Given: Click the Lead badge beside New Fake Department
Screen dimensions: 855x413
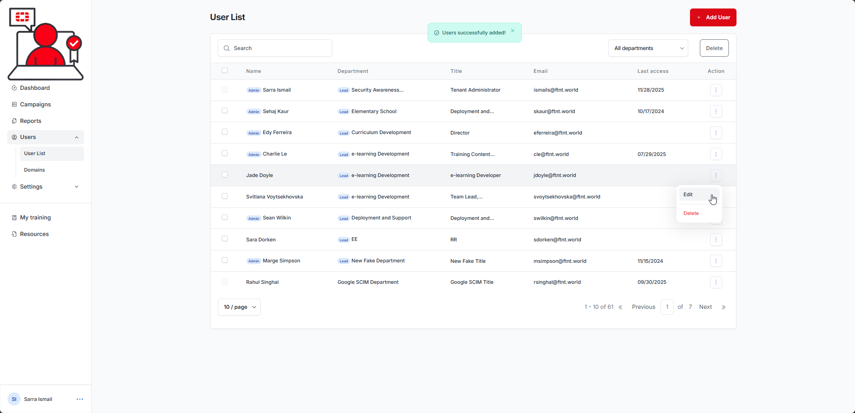Looking at the screenshot, I should [x=343, y=261].
